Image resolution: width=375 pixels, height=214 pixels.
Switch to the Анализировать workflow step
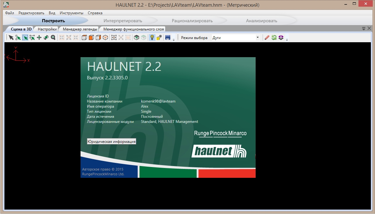pos(261,21)
